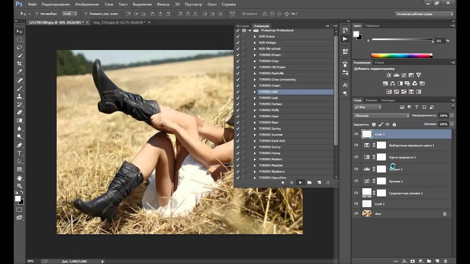Hide the Фон background layer
Viewport: 470px width, 264px height.
(356, 213)
